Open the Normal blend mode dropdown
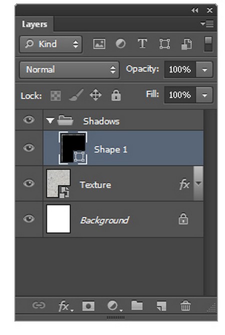Viewport: 225px width, 335px height. point(69,69)
